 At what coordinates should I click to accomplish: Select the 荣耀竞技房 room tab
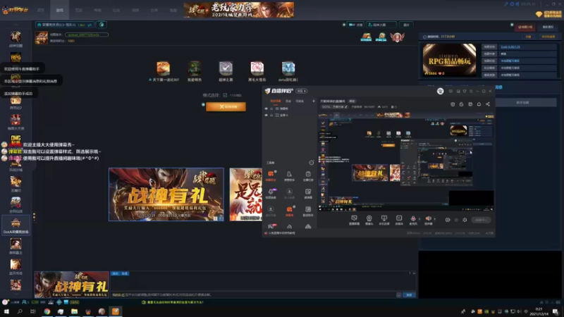click(64, 25)
